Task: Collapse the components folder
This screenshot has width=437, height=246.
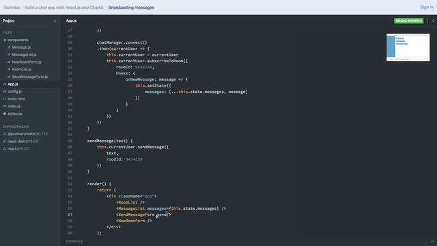Action: [x=5, y=40]
